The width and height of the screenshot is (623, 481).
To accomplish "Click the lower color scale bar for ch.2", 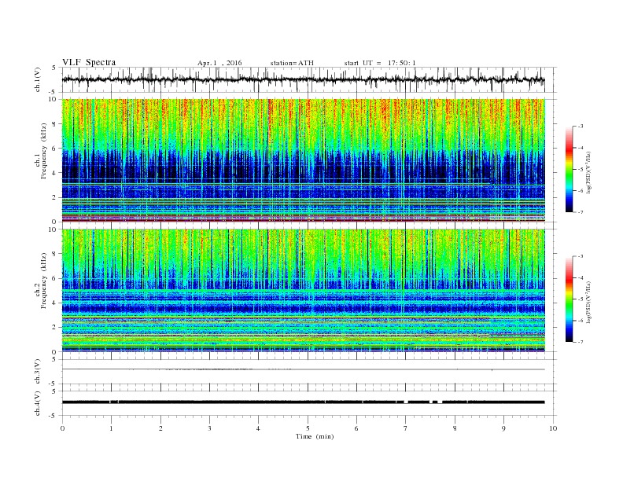I will [569, 299].
